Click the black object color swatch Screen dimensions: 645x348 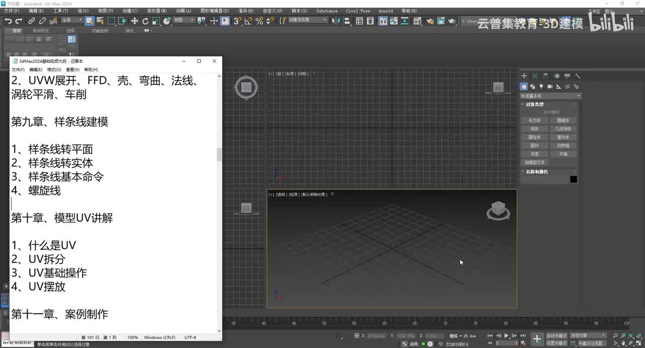tap(573, 180)
